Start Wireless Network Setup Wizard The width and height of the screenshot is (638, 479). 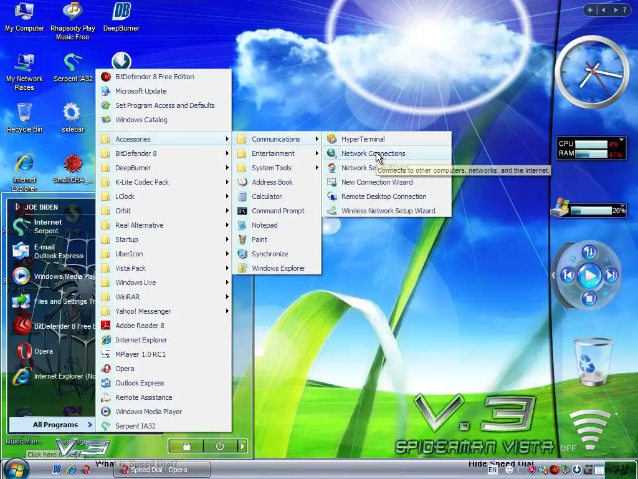pos(387,211)
